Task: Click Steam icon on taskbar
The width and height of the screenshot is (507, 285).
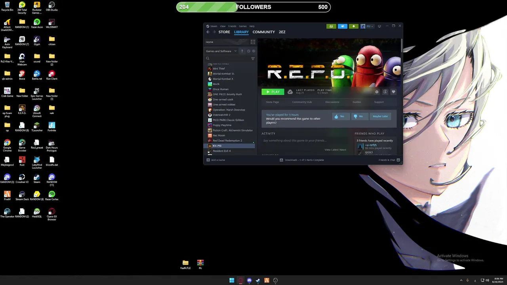Action: pos(258,281)
